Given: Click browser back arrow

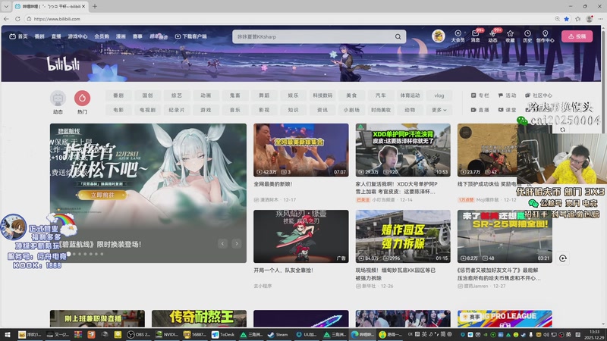Looking at the screenshot, I should coord(6,18).
